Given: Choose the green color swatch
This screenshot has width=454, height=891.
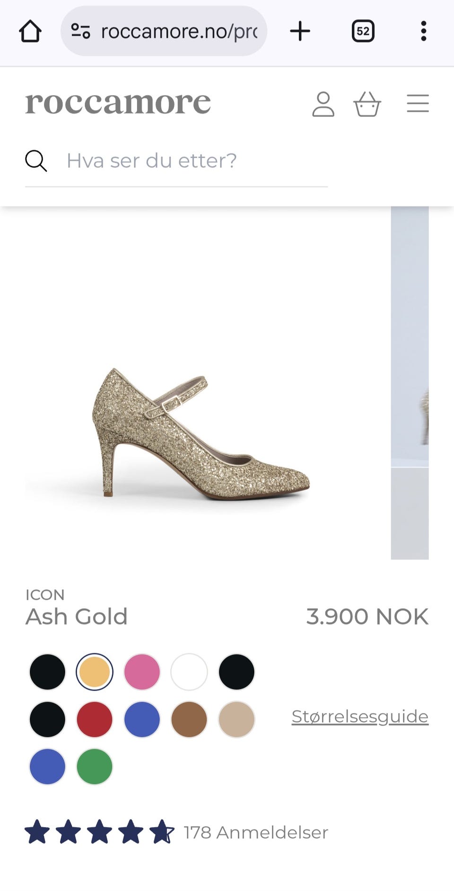Looking at the screenshot, I should tap(95, 767).
